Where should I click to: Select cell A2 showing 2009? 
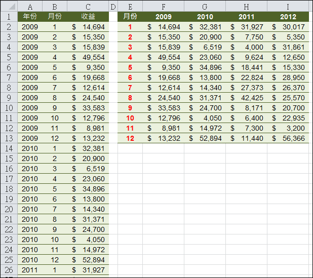pyautogui.click(x=30, y=27)
